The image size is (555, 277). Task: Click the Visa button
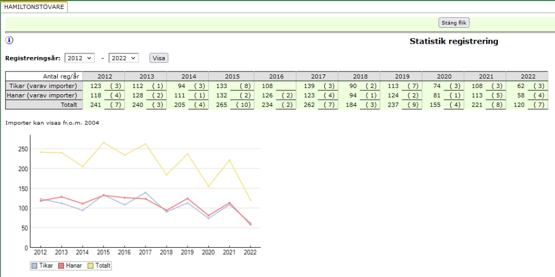[159, 58]
